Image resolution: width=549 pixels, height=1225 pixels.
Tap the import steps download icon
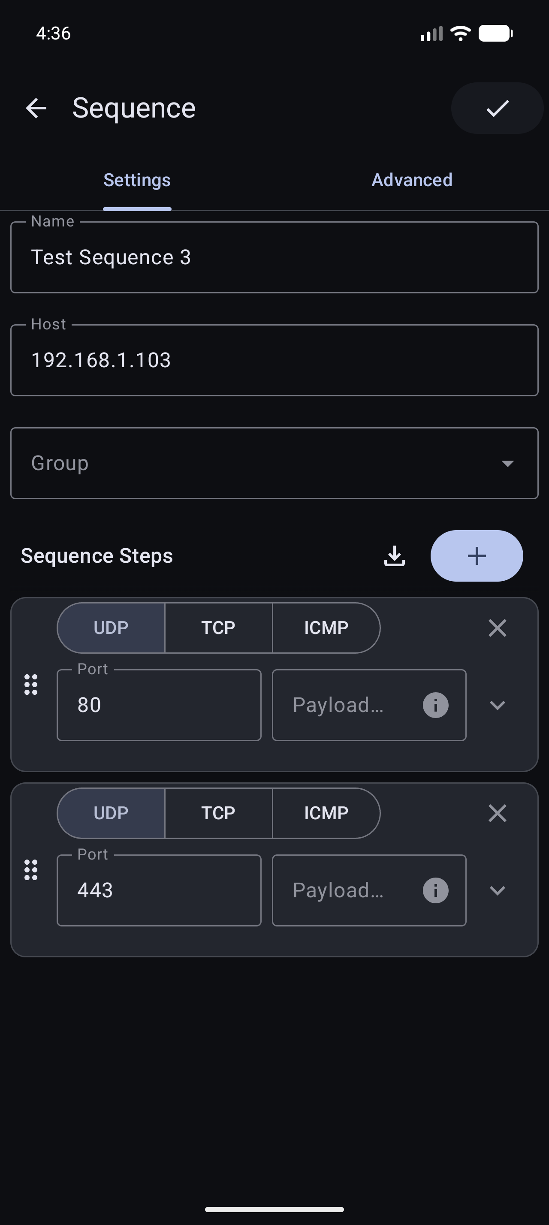pos(394,556)
